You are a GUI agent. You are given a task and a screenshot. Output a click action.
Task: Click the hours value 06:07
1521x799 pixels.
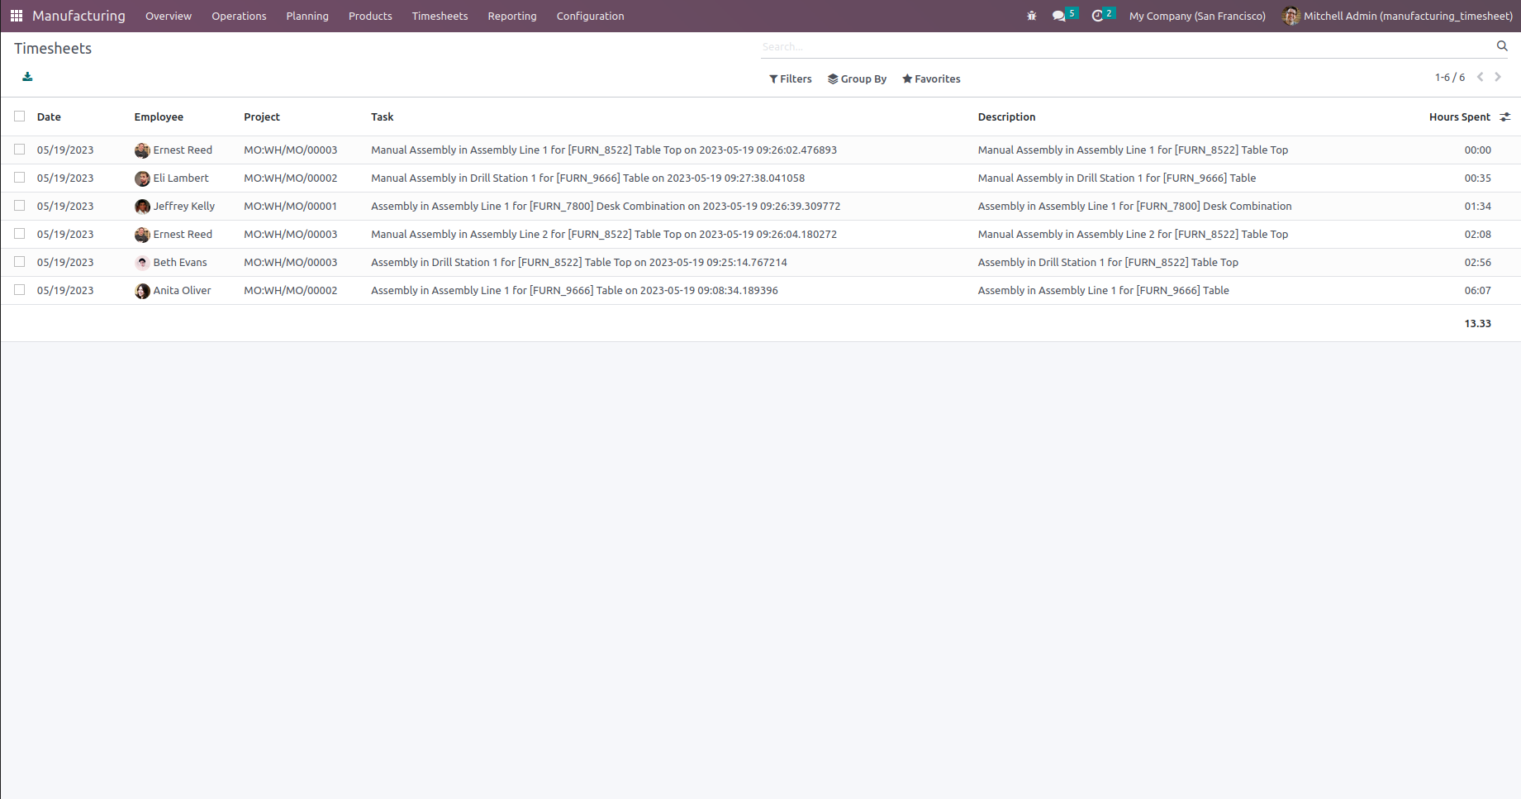click(x=1477, y=291)
